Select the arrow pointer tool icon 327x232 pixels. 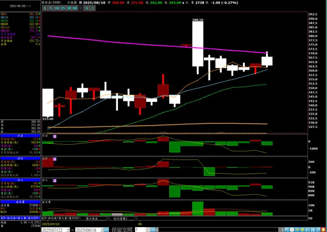tap(287, 230)
